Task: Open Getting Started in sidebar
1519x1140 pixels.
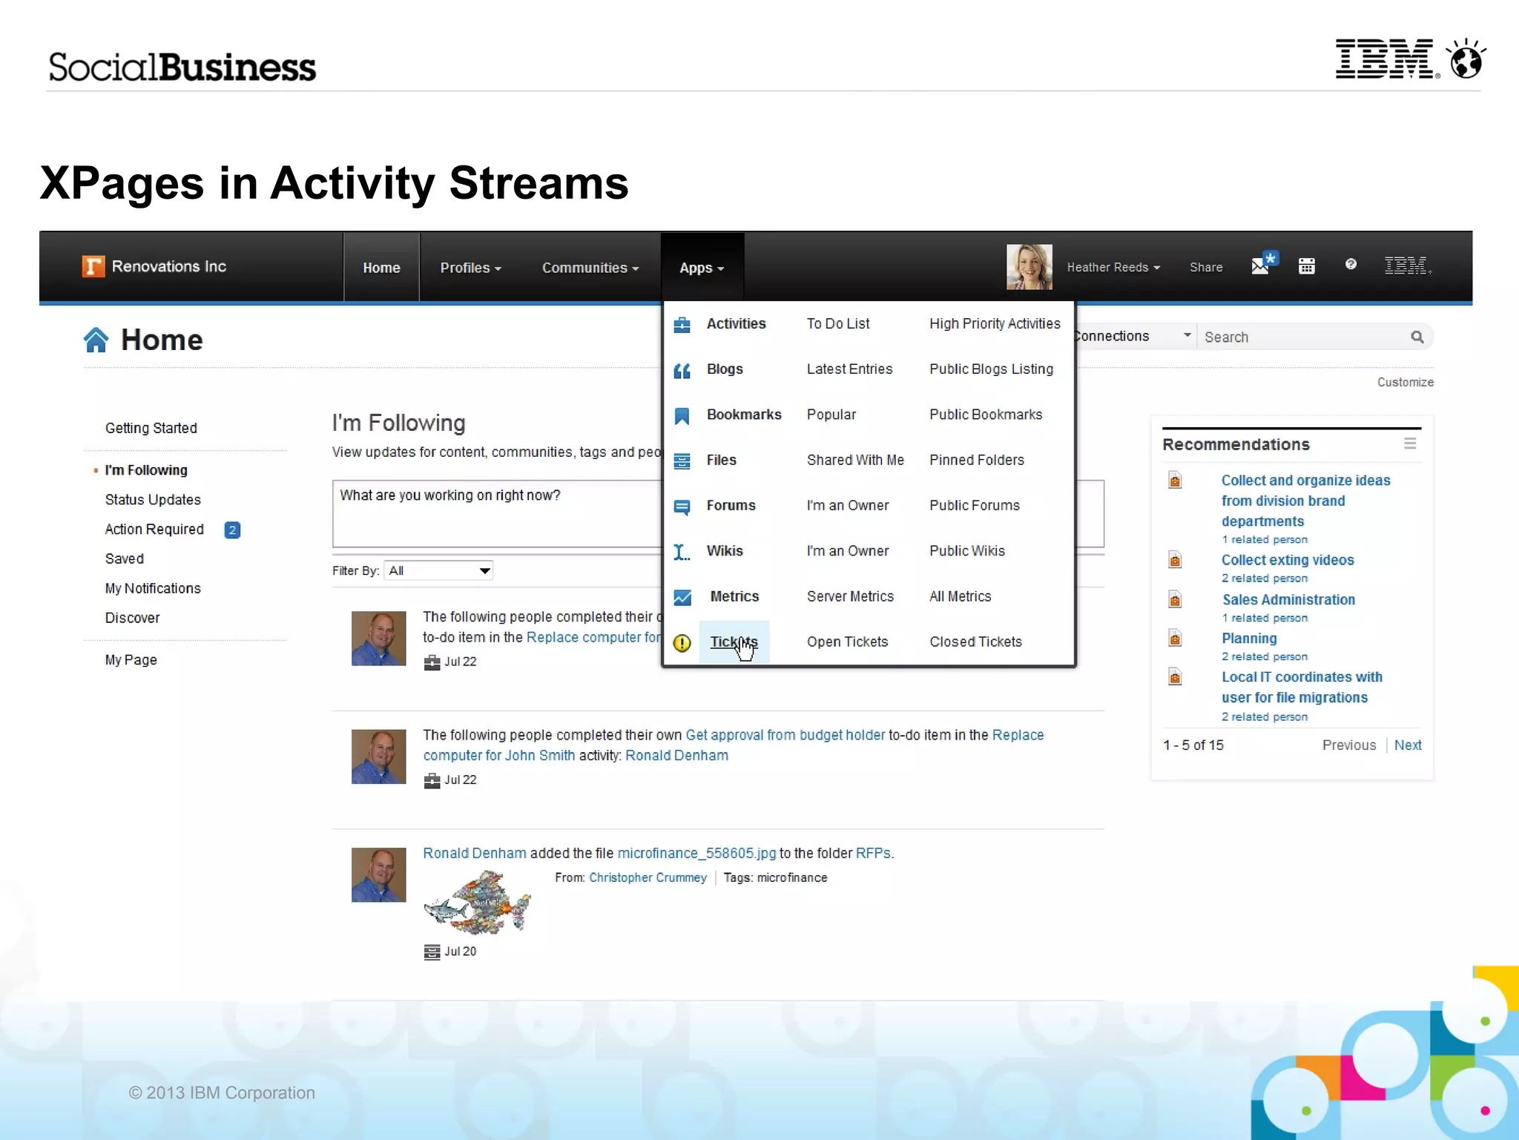Action: [151, 428]
